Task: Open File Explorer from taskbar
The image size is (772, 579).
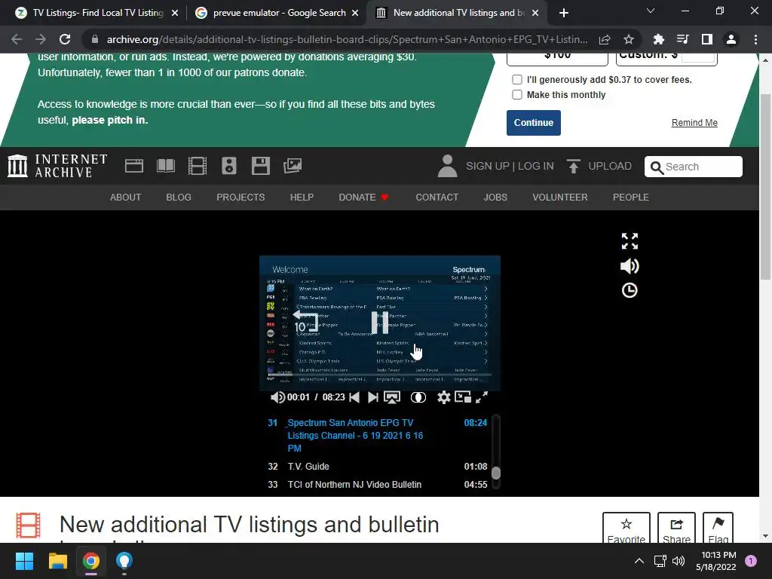Action: (x=57, y=561)
